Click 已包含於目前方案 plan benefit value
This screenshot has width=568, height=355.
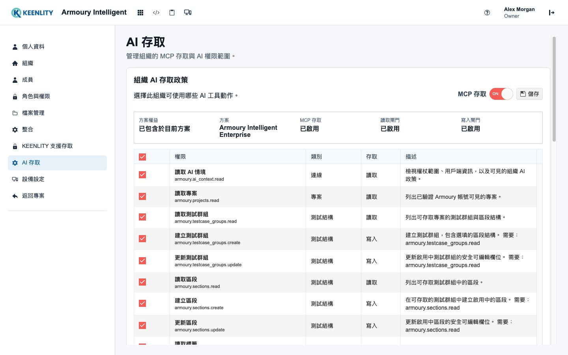pyautogui.click(x=164, y=129)
